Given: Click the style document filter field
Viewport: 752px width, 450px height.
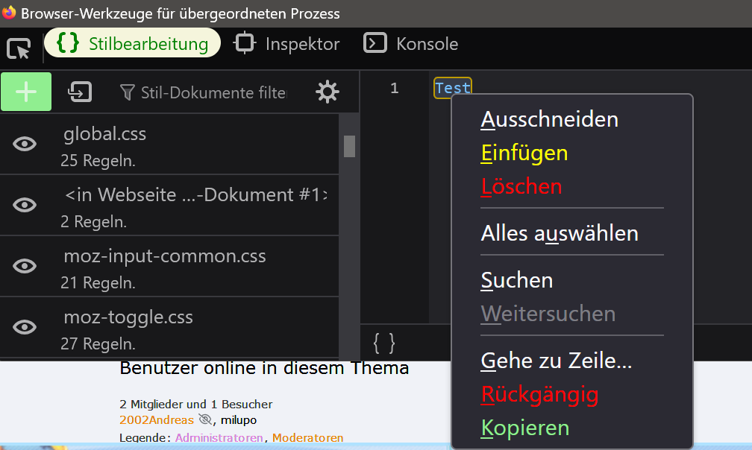Looking at the screenshot, I should point(212,92).
